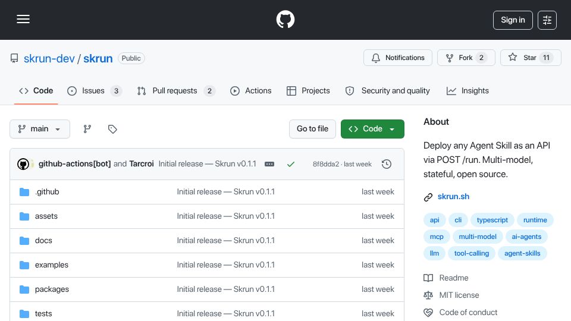View the commit checks green checkmark
The image size is (571, 321).
point(291,164)
